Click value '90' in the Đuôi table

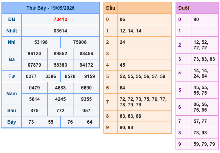196,19
